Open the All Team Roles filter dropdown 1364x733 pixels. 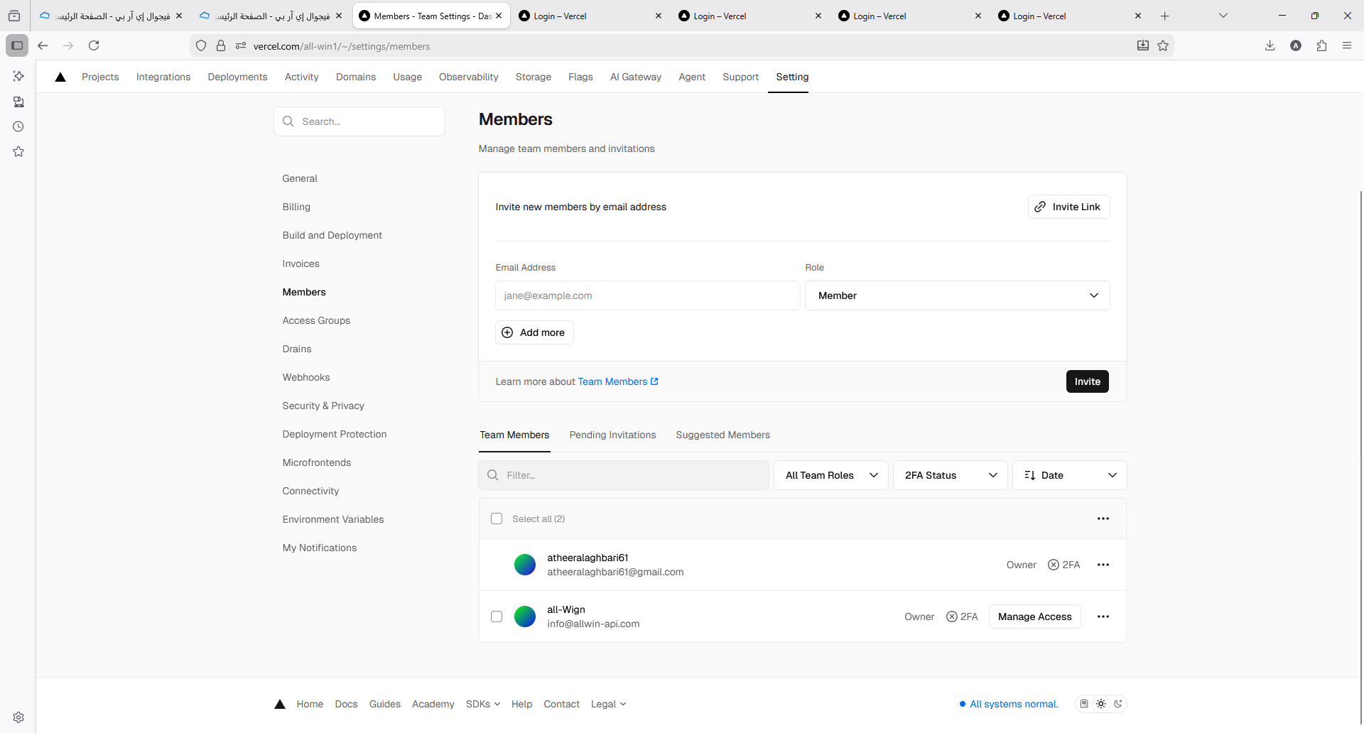pos(830,475)
